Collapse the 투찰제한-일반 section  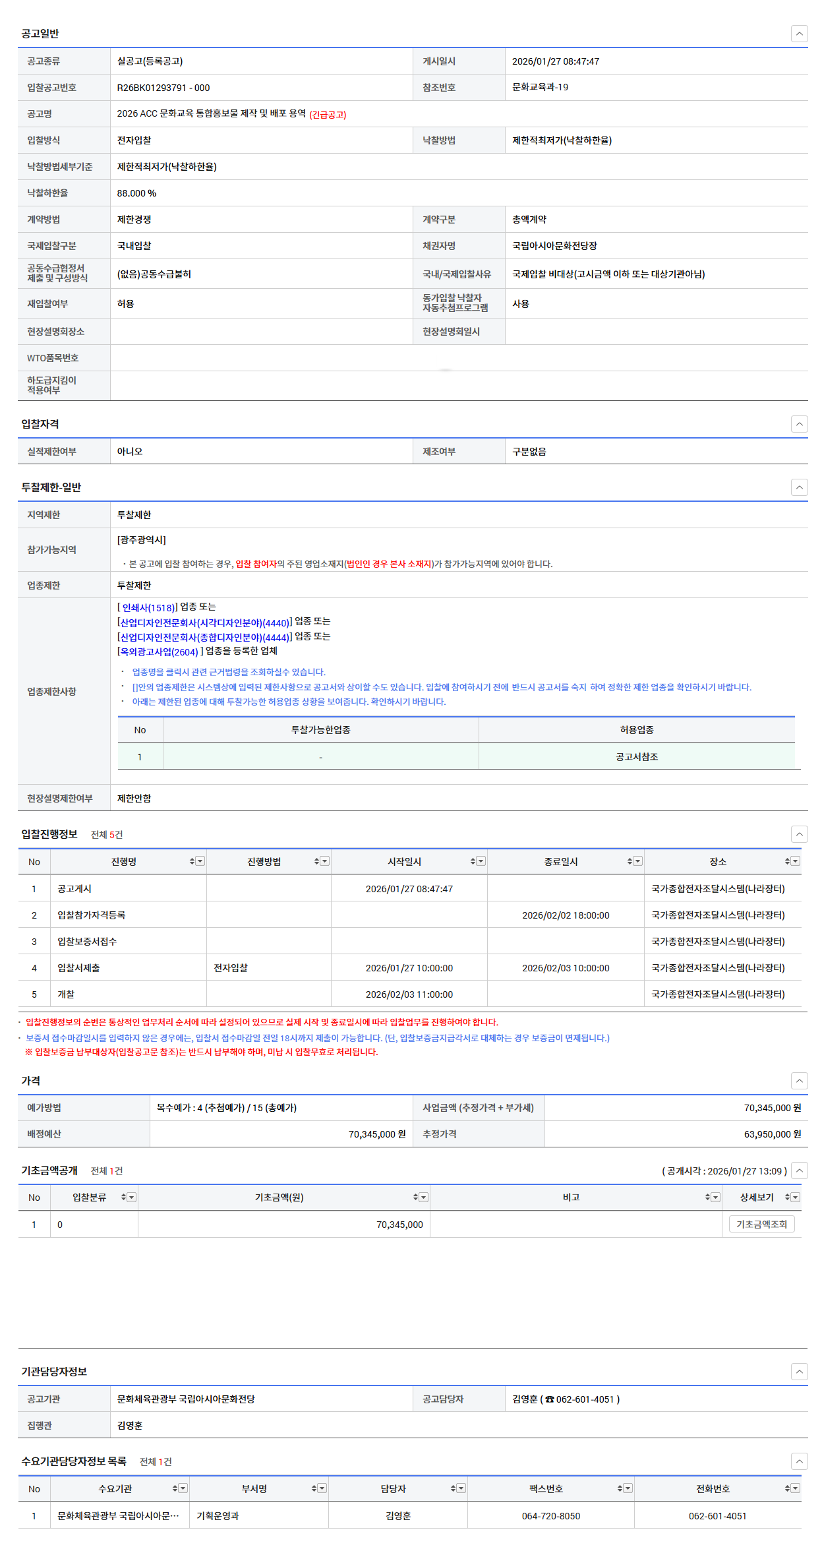click(x=799, y=487)
